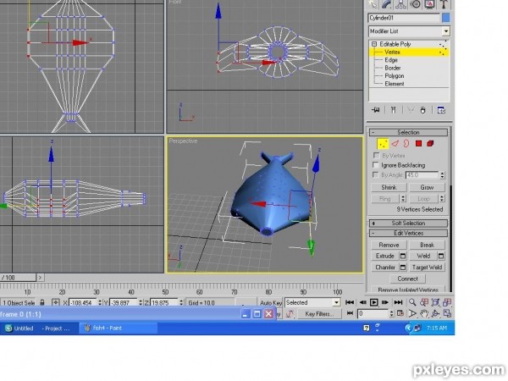Image resolution: width=508 pixels, height=381 pixels.
Task: Toggle the Auto Key button
Action: pyautogui.click(x=270, y=302)
